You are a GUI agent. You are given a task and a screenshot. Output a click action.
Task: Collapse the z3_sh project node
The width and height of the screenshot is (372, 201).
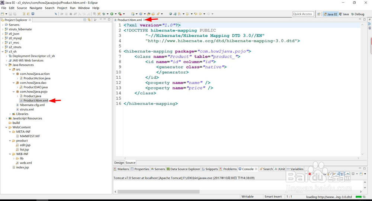pyautogui.click(x=3, y=51)
